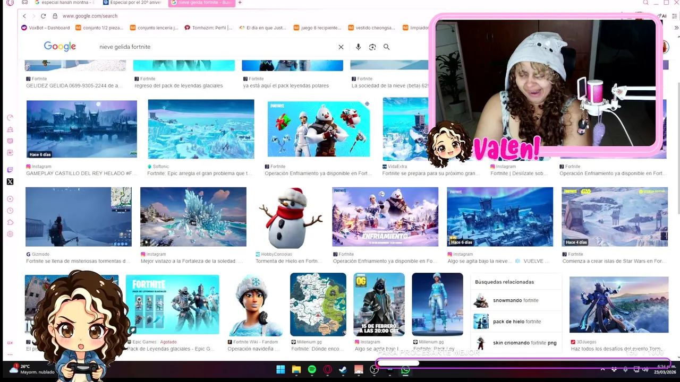Image resolution: width=680 pixels, height=382 pixels.
Task: Open the Star Wars snow islands image
Action: pos(615,216)
